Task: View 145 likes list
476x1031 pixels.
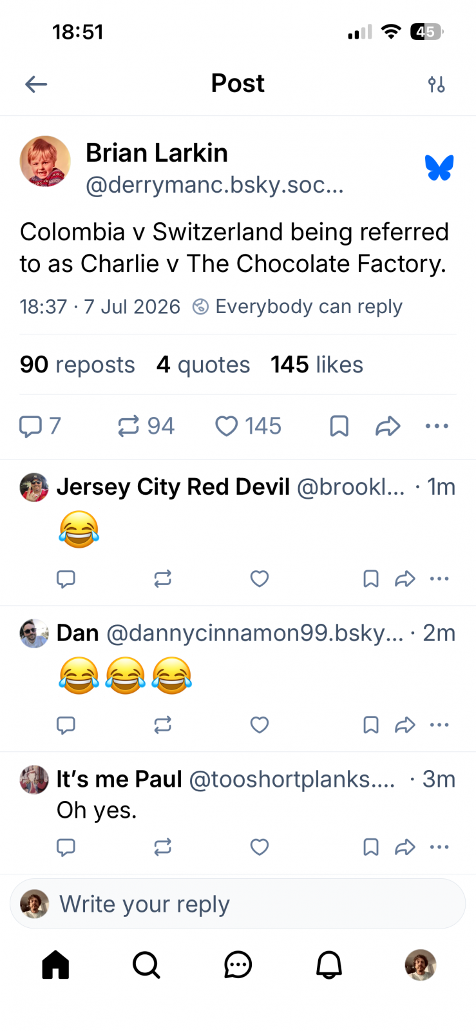Action: point(317,365)
